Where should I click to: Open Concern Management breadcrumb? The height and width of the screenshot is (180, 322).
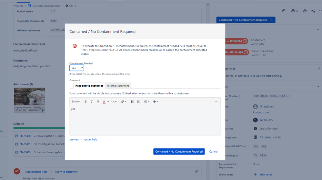pos(46,6)
